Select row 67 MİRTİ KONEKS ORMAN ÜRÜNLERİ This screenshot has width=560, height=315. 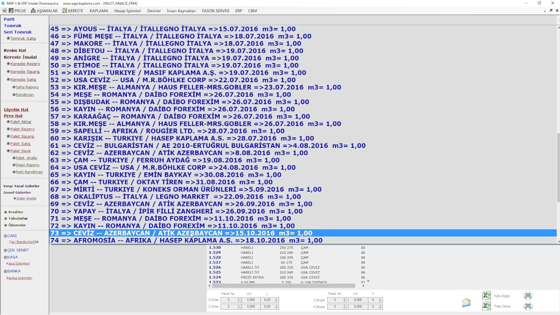point(303,189)
